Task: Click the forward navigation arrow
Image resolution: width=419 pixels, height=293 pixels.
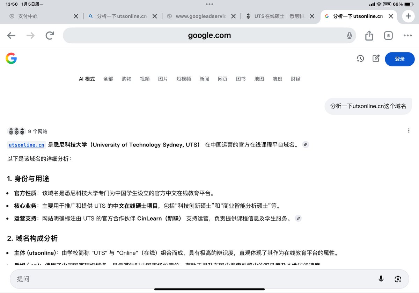Action: [31, 35]
